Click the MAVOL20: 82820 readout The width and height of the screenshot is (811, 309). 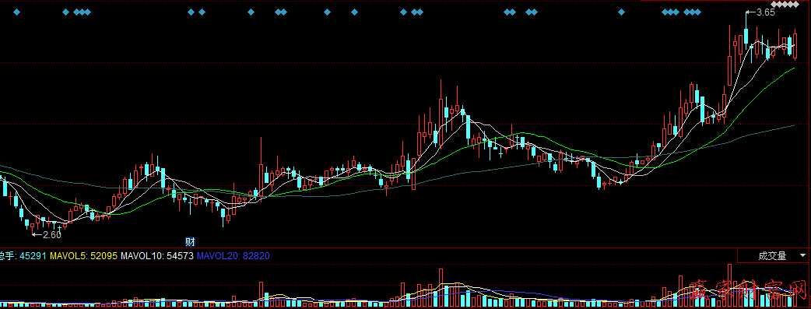(x=233, y=256)
